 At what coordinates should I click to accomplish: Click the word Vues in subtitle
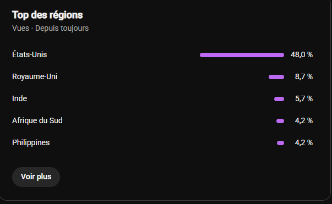click(20, 28)
